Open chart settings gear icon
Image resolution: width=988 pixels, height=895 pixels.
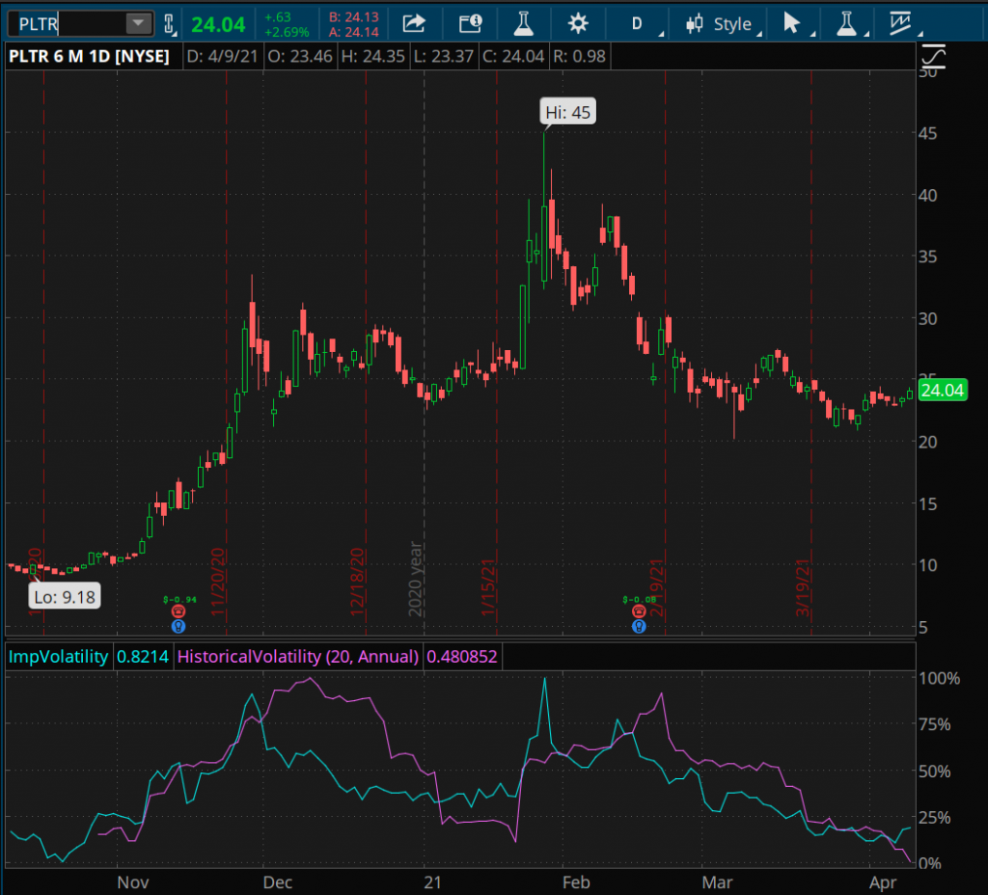(x=577, y=24)
